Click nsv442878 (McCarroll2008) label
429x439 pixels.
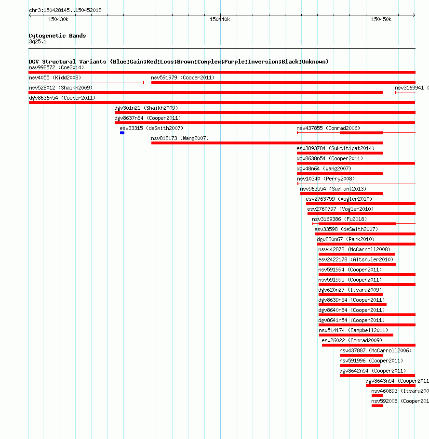(x=354, y=249)
